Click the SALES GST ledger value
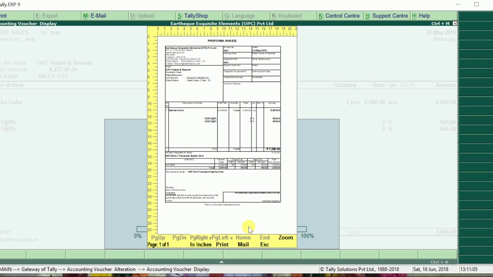 [53, 76]
